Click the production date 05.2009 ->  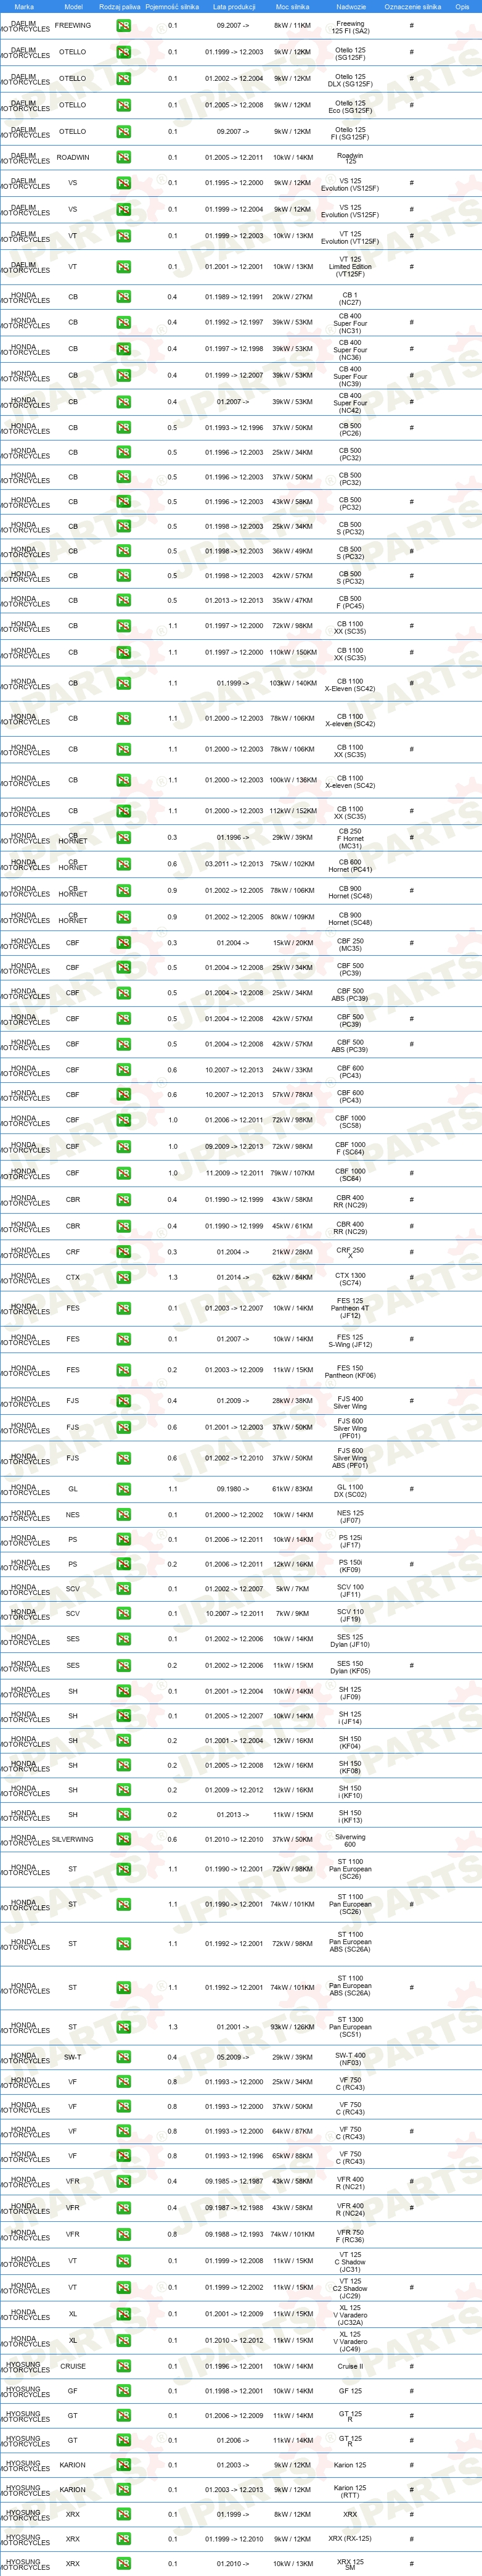click(234, 2057)
